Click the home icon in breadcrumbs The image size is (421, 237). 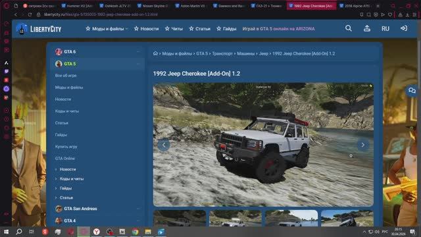[x=155, y=53]
